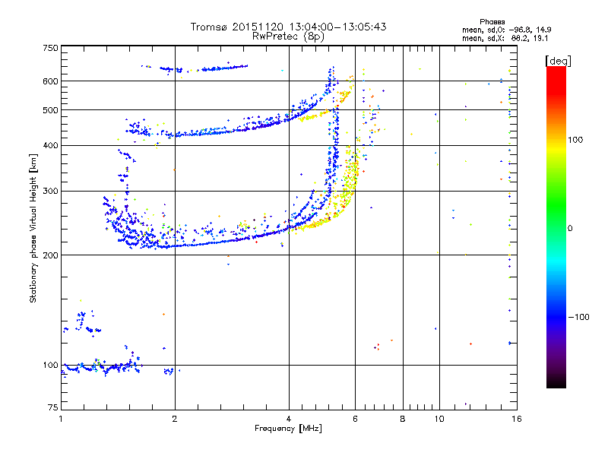Click the 'mean, sd,O: -96.8, 14.9' line

click(x=506, y=30)
